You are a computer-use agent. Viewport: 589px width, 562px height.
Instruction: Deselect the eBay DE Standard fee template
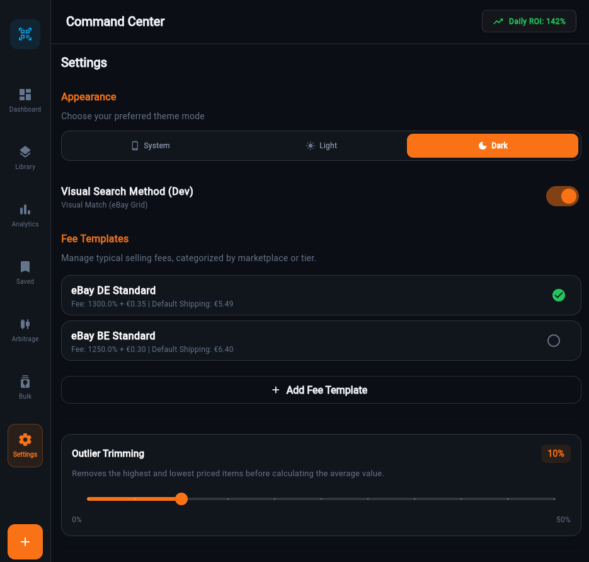pos(559,295)
